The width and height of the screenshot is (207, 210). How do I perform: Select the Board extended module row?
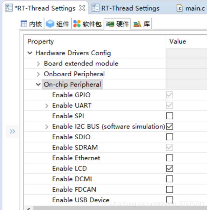pos(81,63)
